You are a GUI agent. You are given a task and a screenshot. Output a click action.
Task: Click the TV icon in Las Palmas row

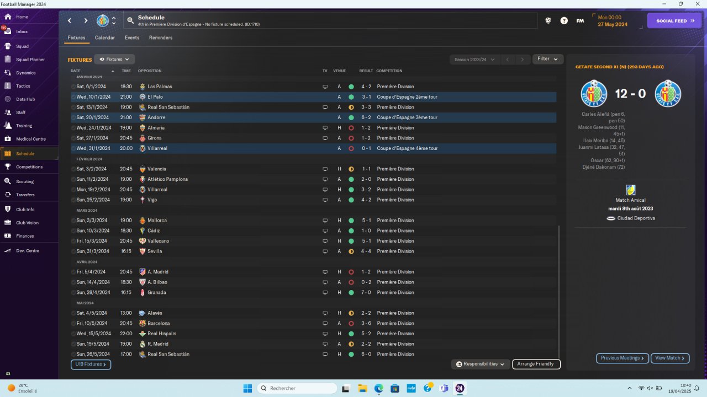coord(325,87)
